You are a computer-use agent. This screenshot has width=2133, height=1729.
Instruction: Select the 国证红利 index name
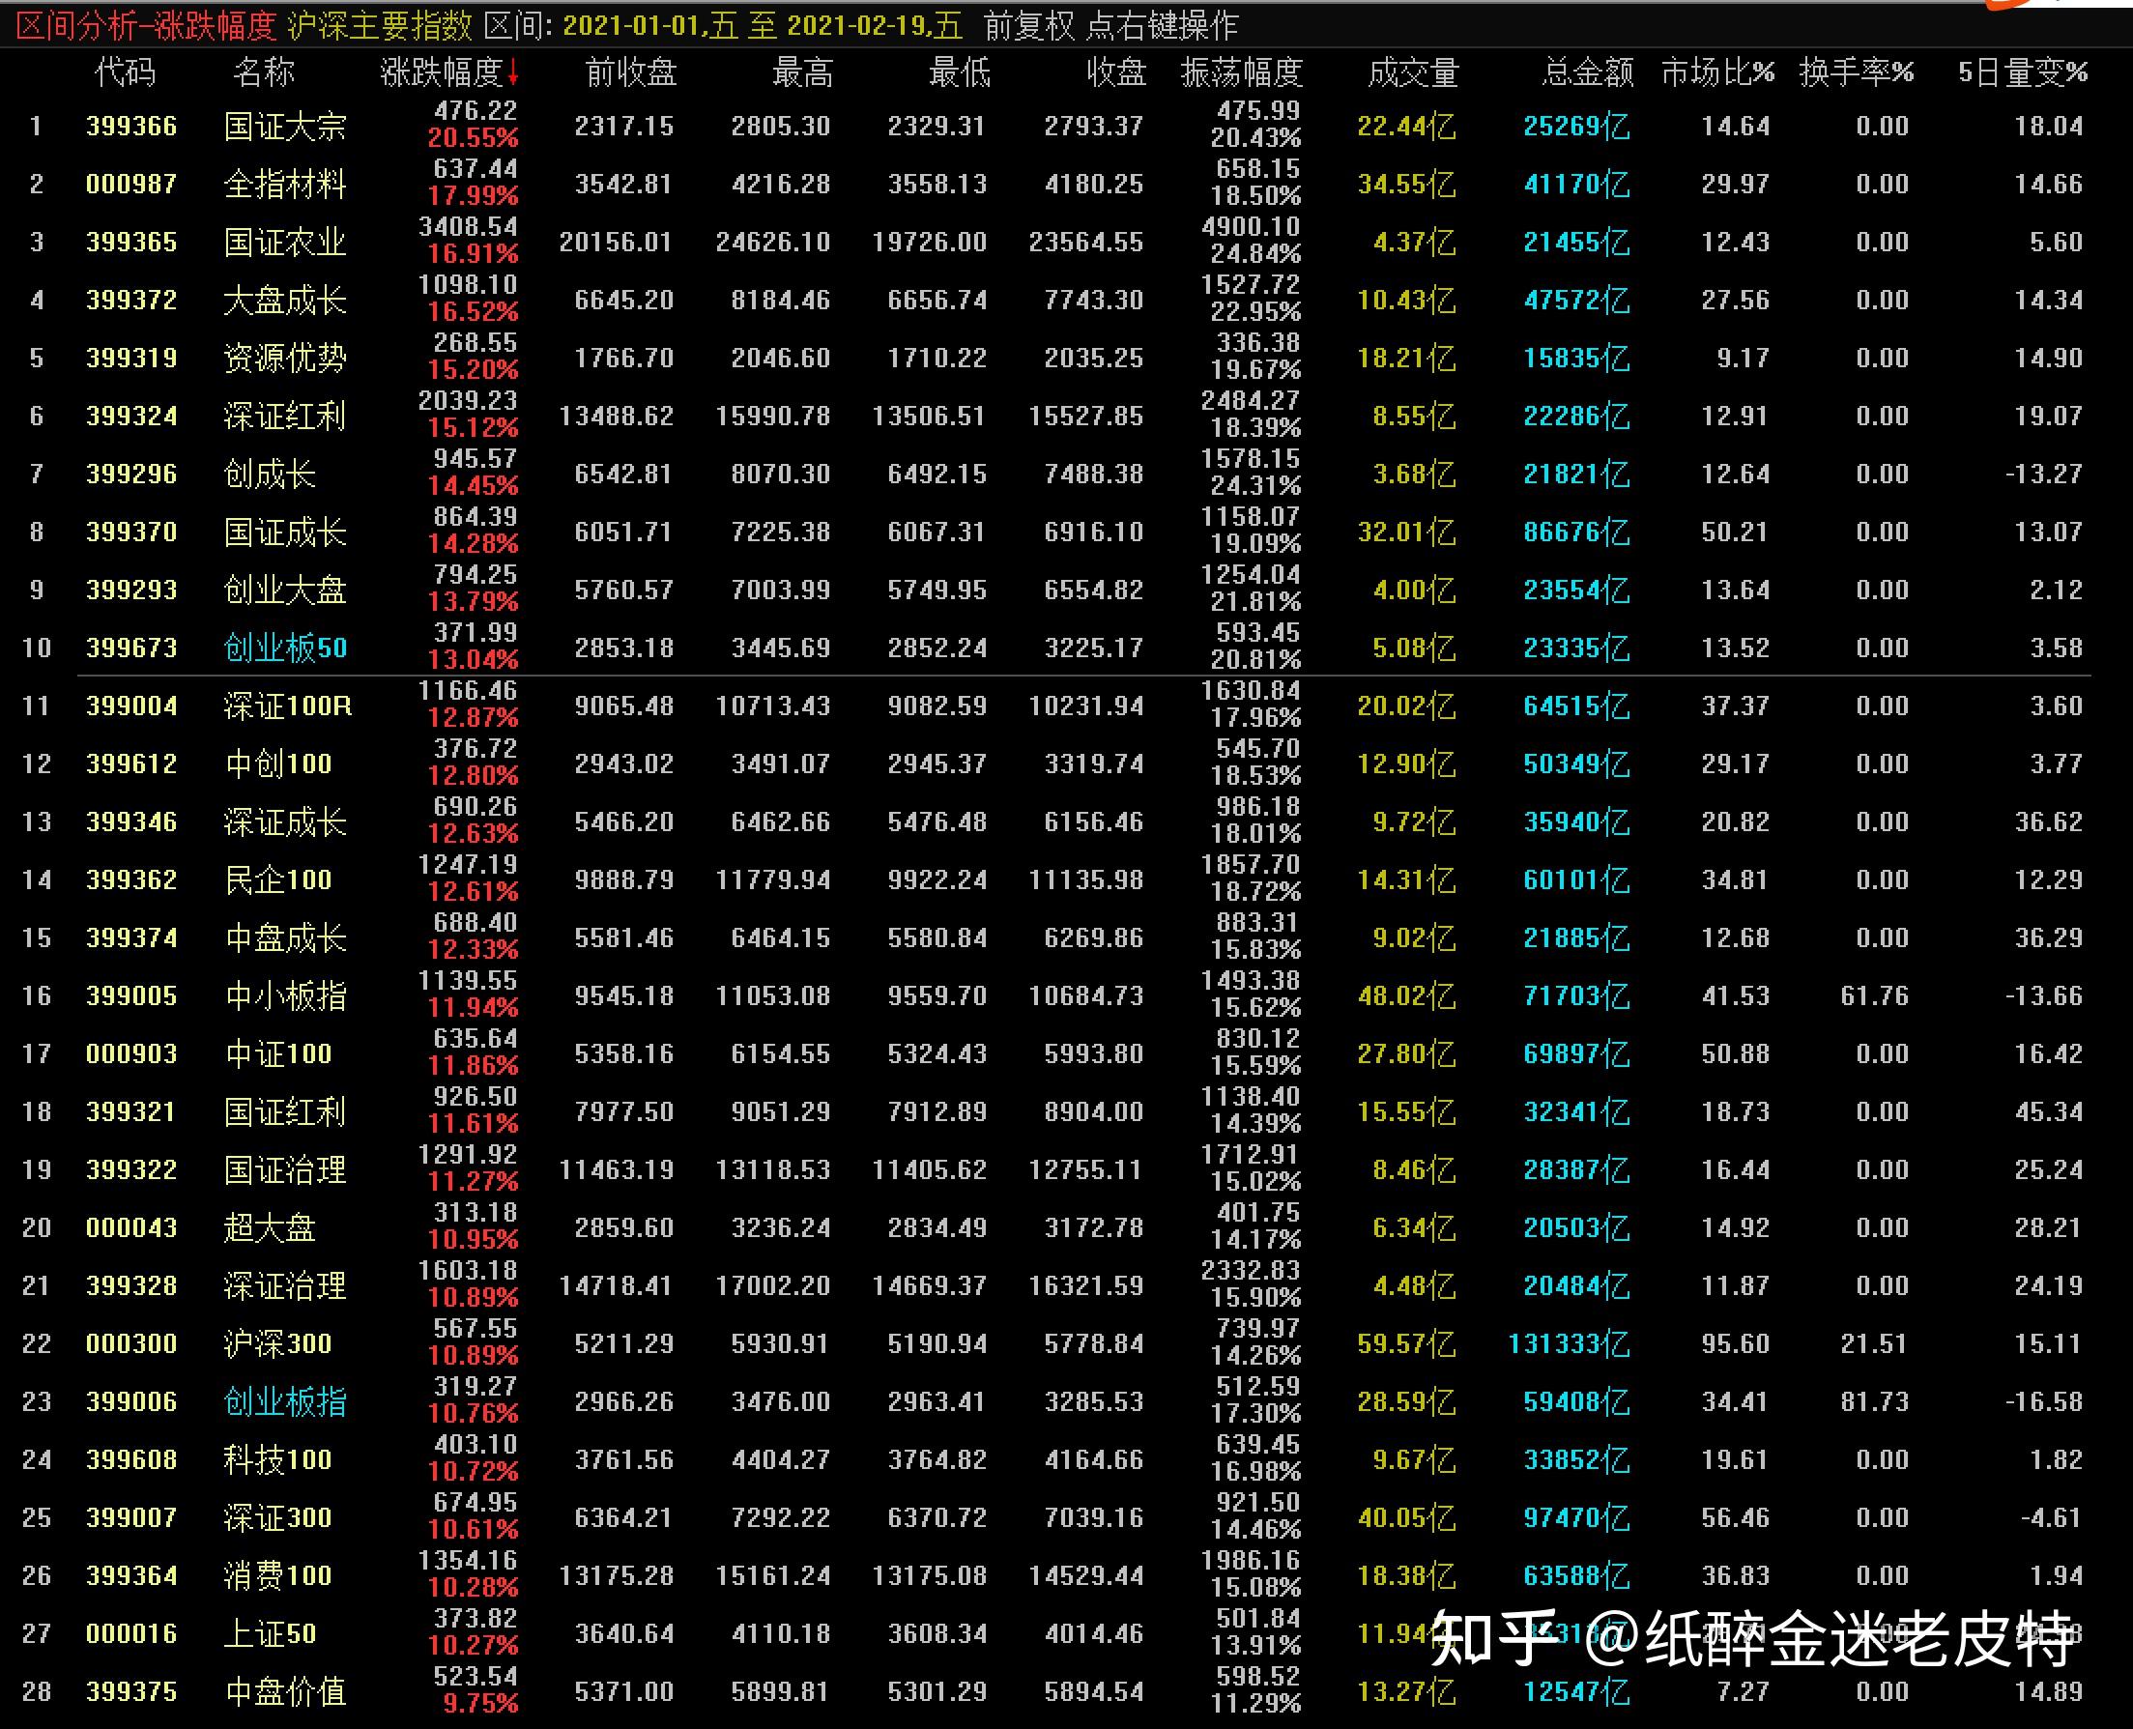coord(285,1111)
